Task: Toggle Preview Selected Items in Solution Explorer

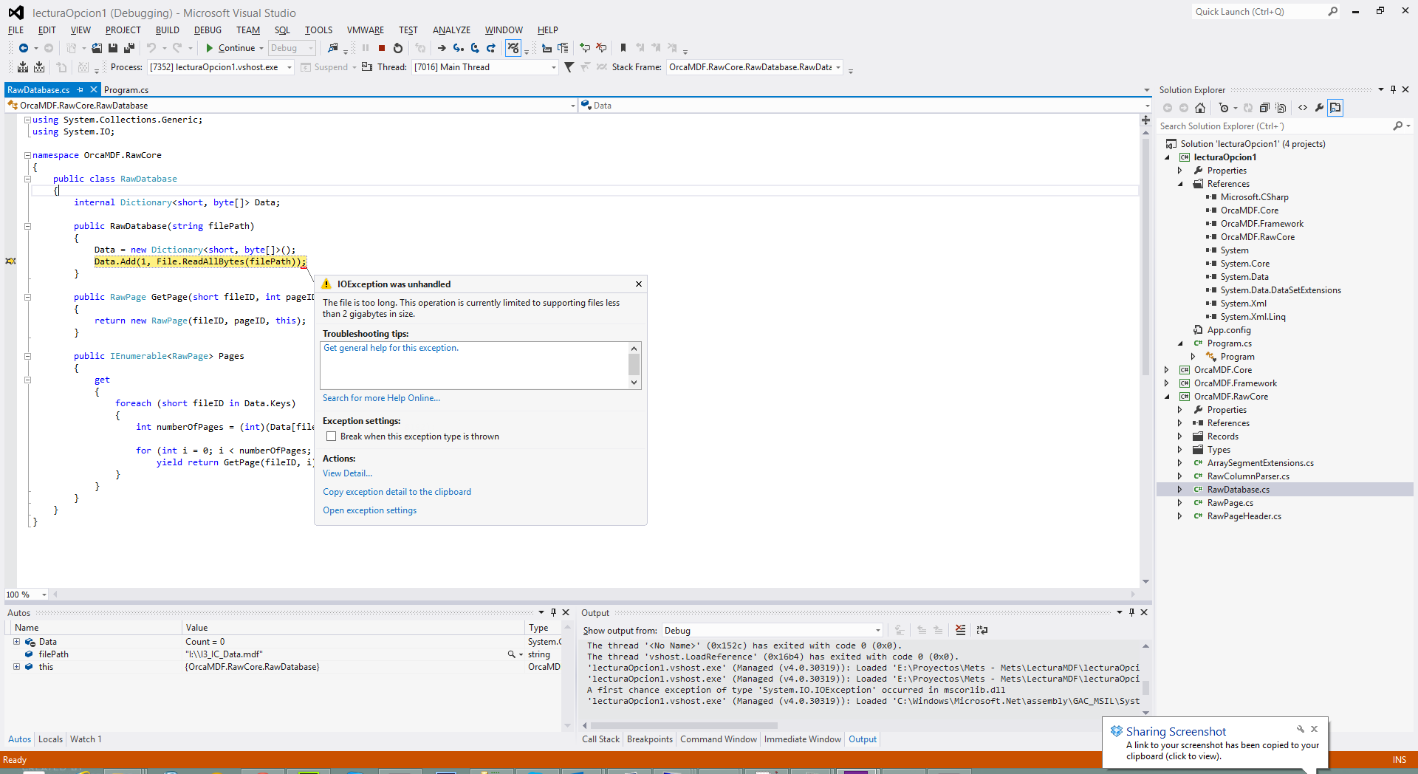Action: pos(1335,108)
